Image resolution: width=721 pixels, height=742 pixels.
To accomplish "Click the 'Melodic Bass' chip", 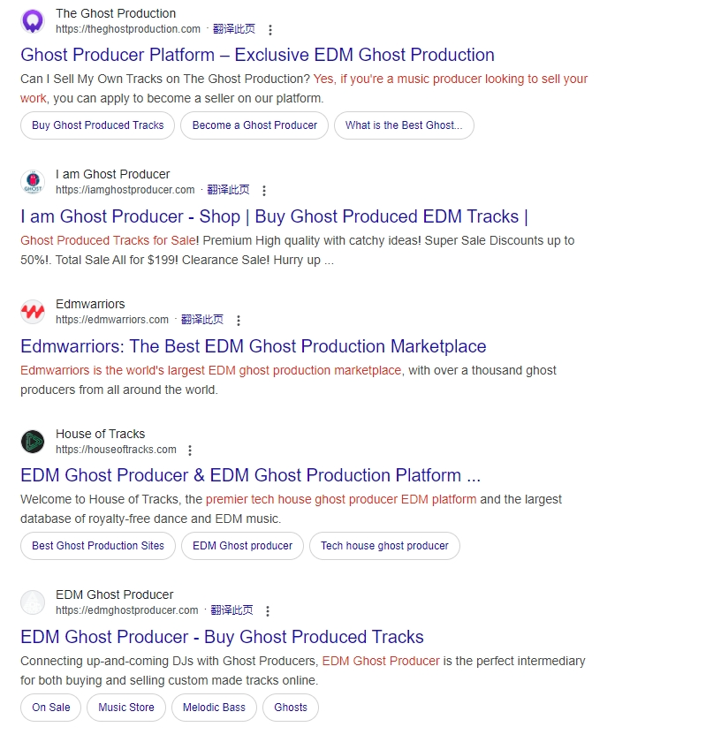I will (214, 708).
